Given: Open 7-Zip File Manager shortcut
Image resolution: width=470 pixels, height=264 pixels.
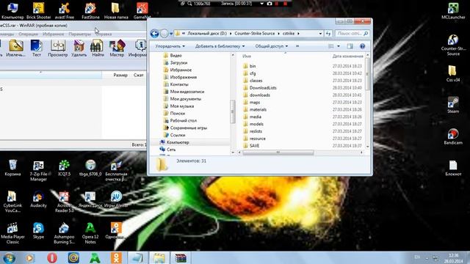Looking at the screenshot, I should (38, 170).
